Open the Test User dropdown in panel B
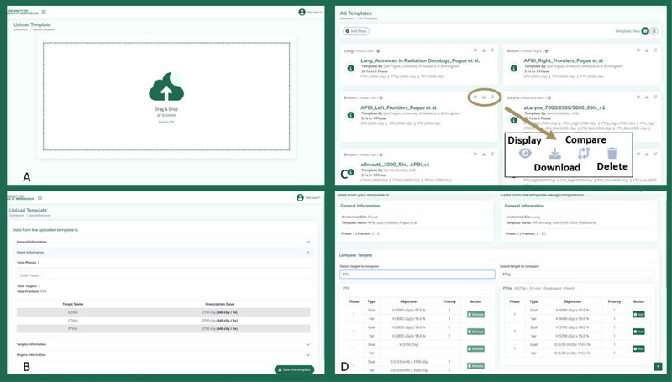672x382 pixels. [312, 197]
